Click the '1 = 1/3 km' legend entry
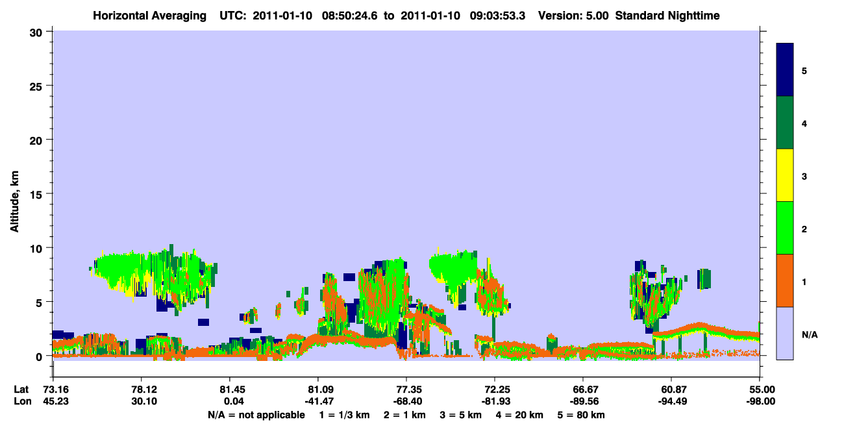Image resolution: width=844 pixels, height=433 pixels. click(x=343, y=415)
